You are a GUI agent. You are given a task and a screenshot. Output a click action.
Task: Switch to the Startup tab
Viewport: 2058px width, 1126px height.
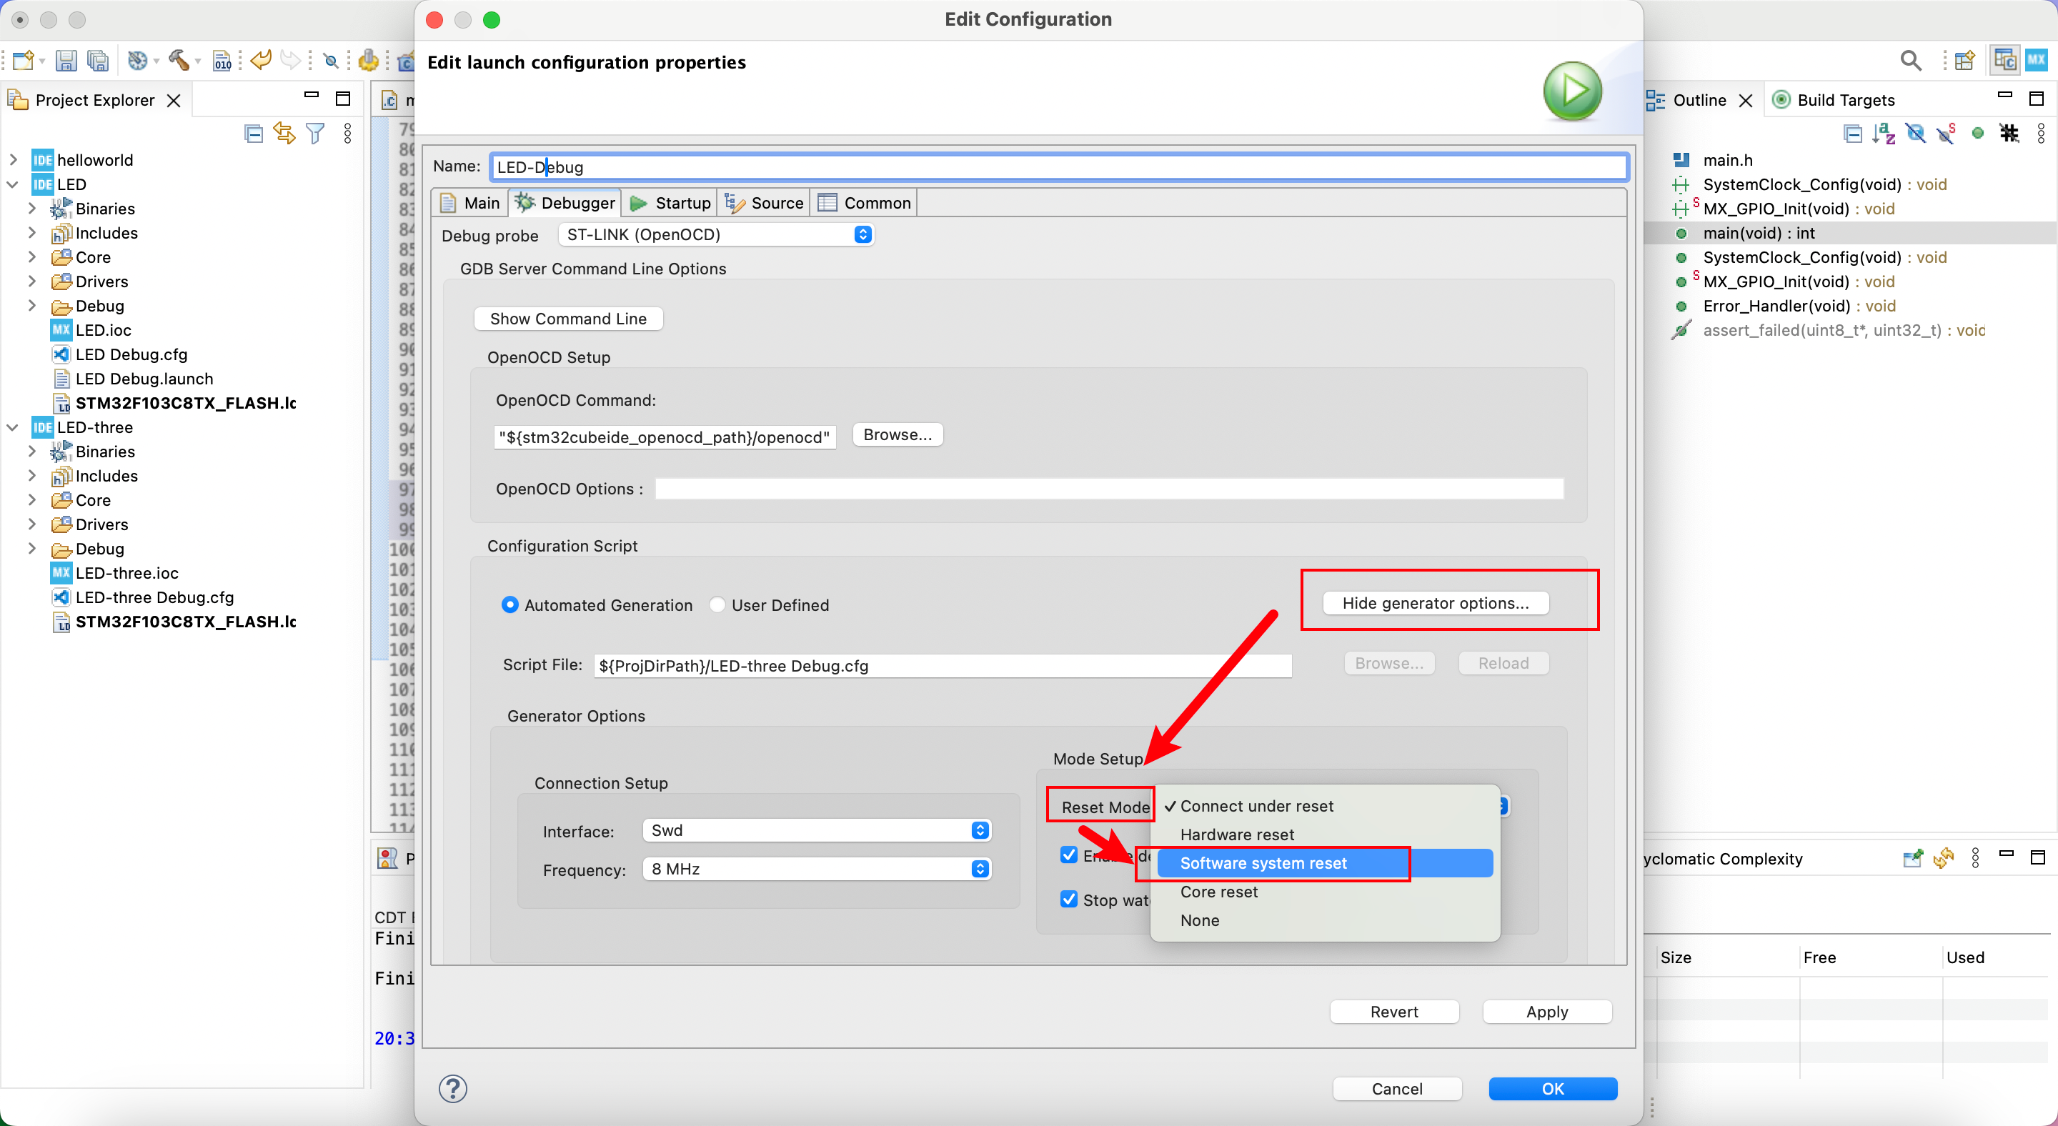(x=670, y=203)
